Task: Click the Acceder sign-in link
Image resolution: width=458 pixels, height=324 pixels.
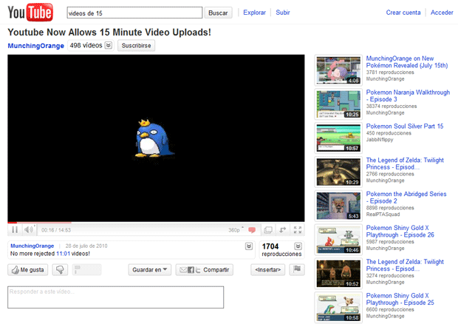Action: pos(442,13)
